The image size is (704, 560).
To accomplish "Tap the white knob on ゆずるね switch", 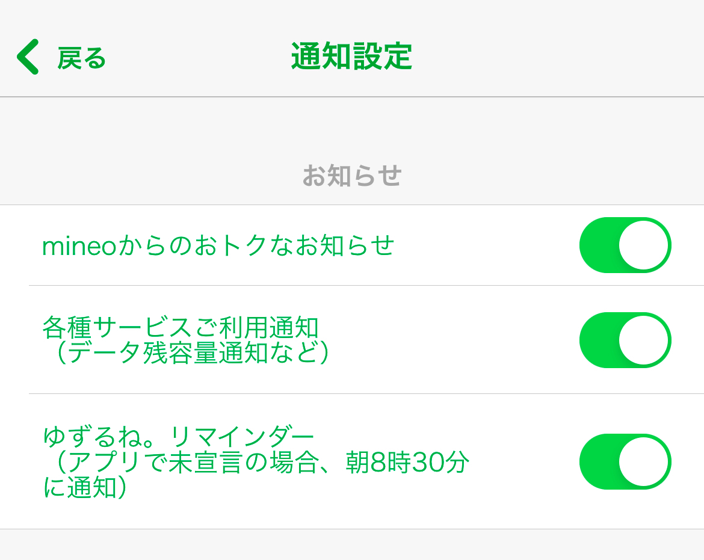I will 644,461.
